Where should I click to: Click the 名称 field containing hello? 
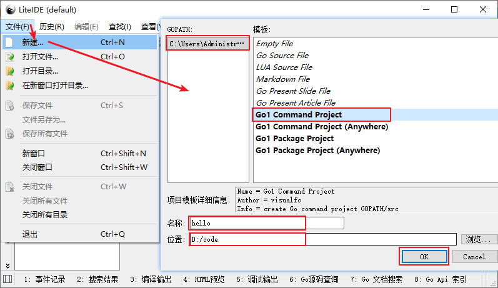point(266,223)
